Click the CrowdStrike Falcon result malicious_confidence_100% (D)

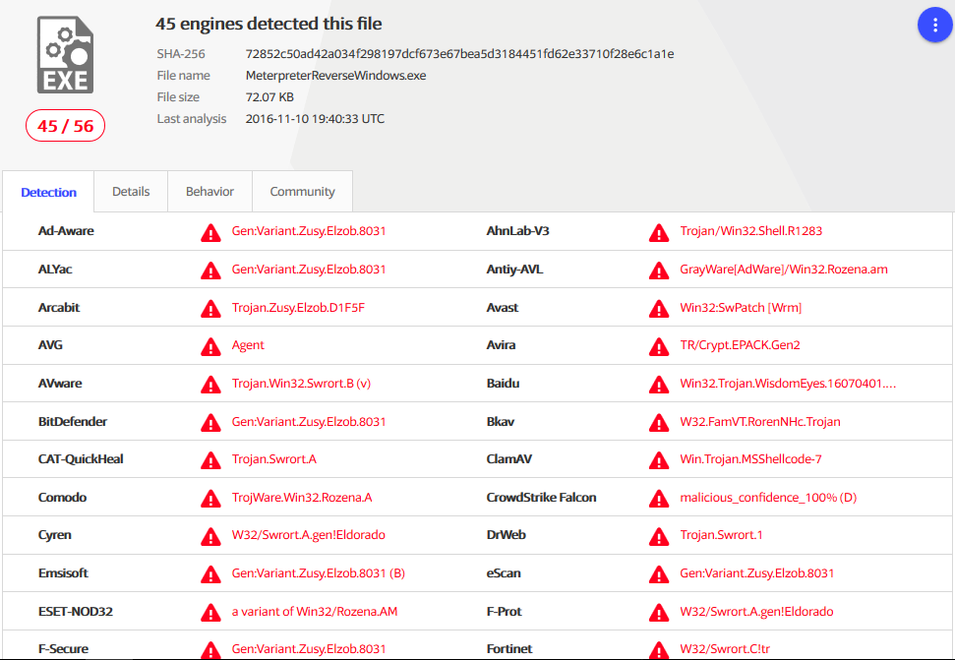tap(769, 498)
